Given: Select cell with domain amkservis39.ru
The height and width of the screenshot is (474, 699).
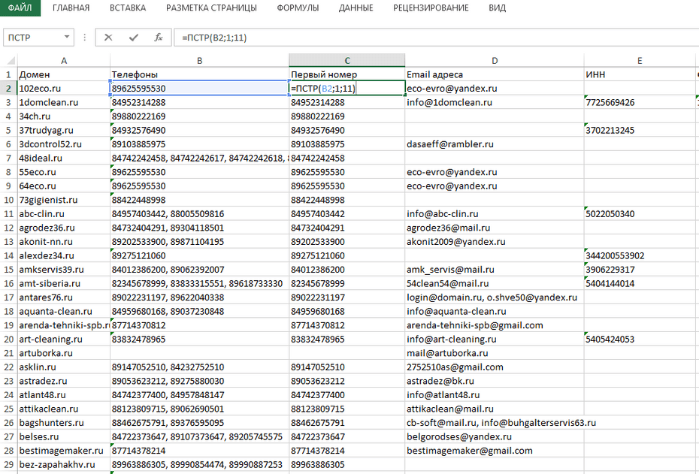Looking at the screenshot, I should point(64,270).
